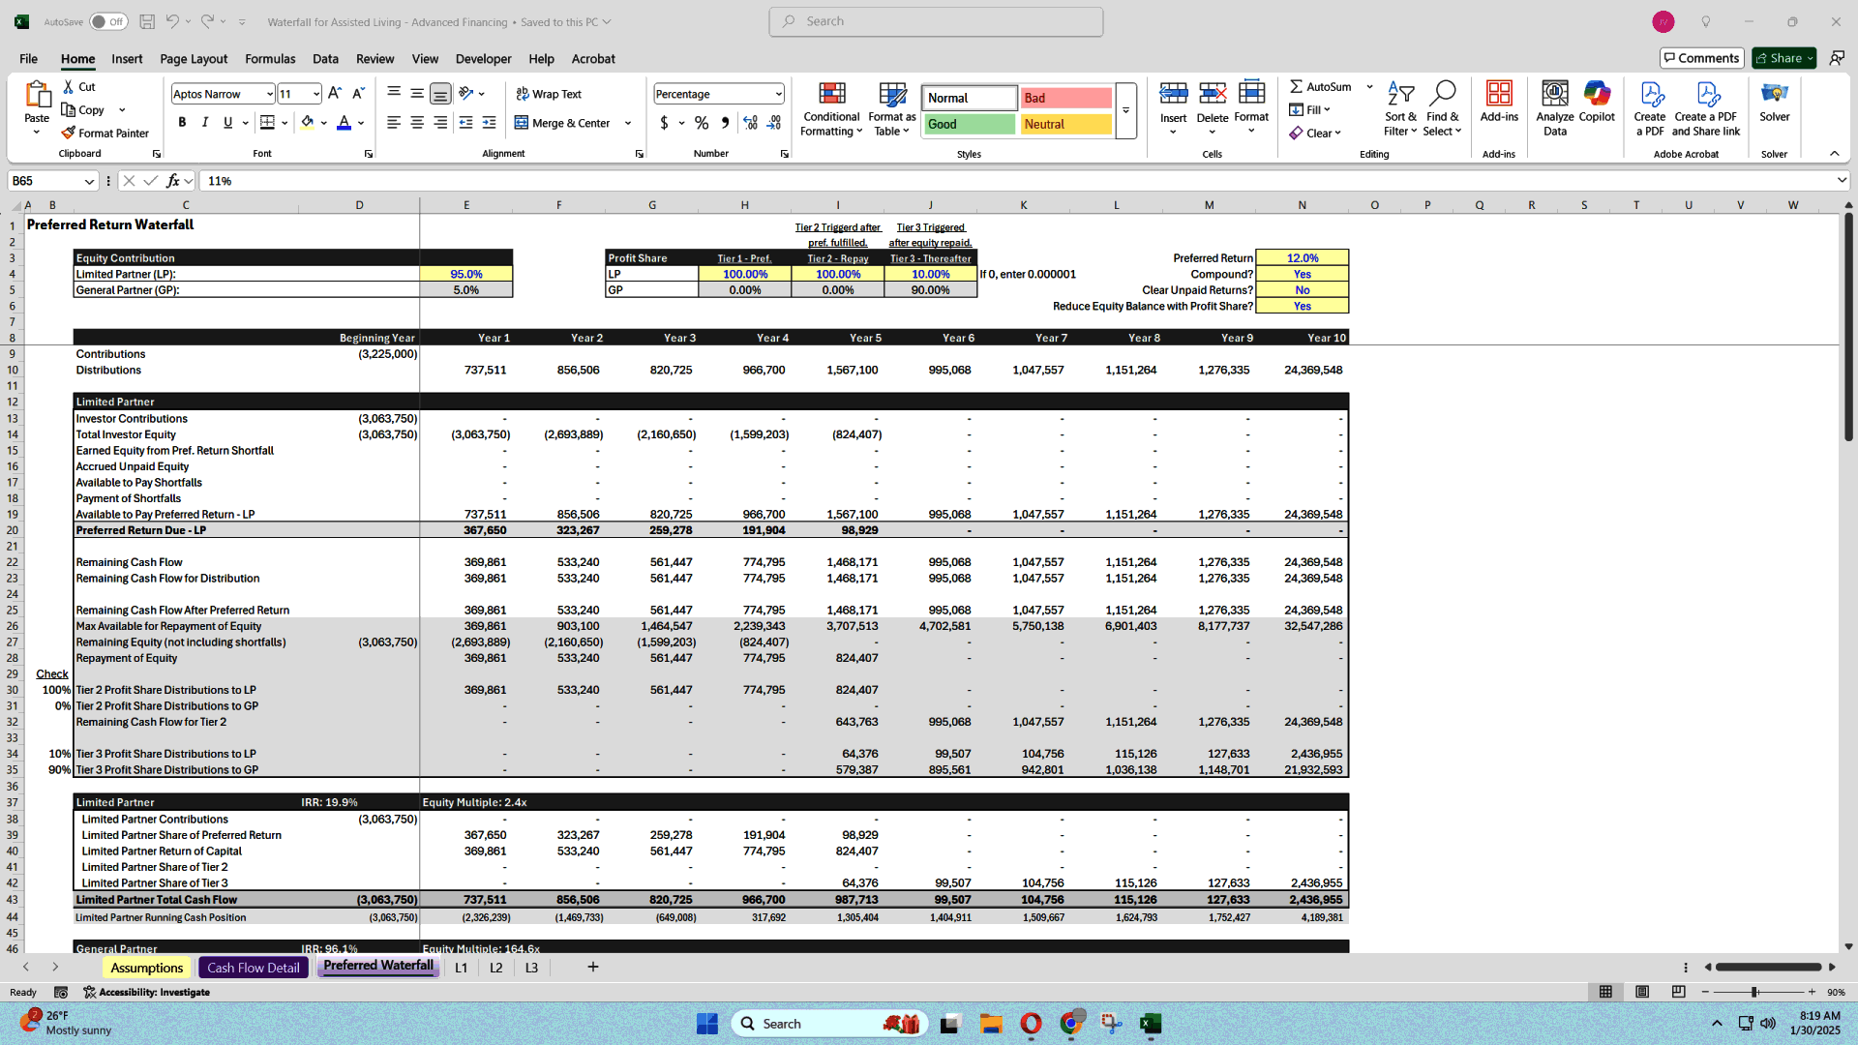The width and height of the screenshot is (1858, 1045).
Task: Open the Developer menu tab
Action: coord(482,59)
